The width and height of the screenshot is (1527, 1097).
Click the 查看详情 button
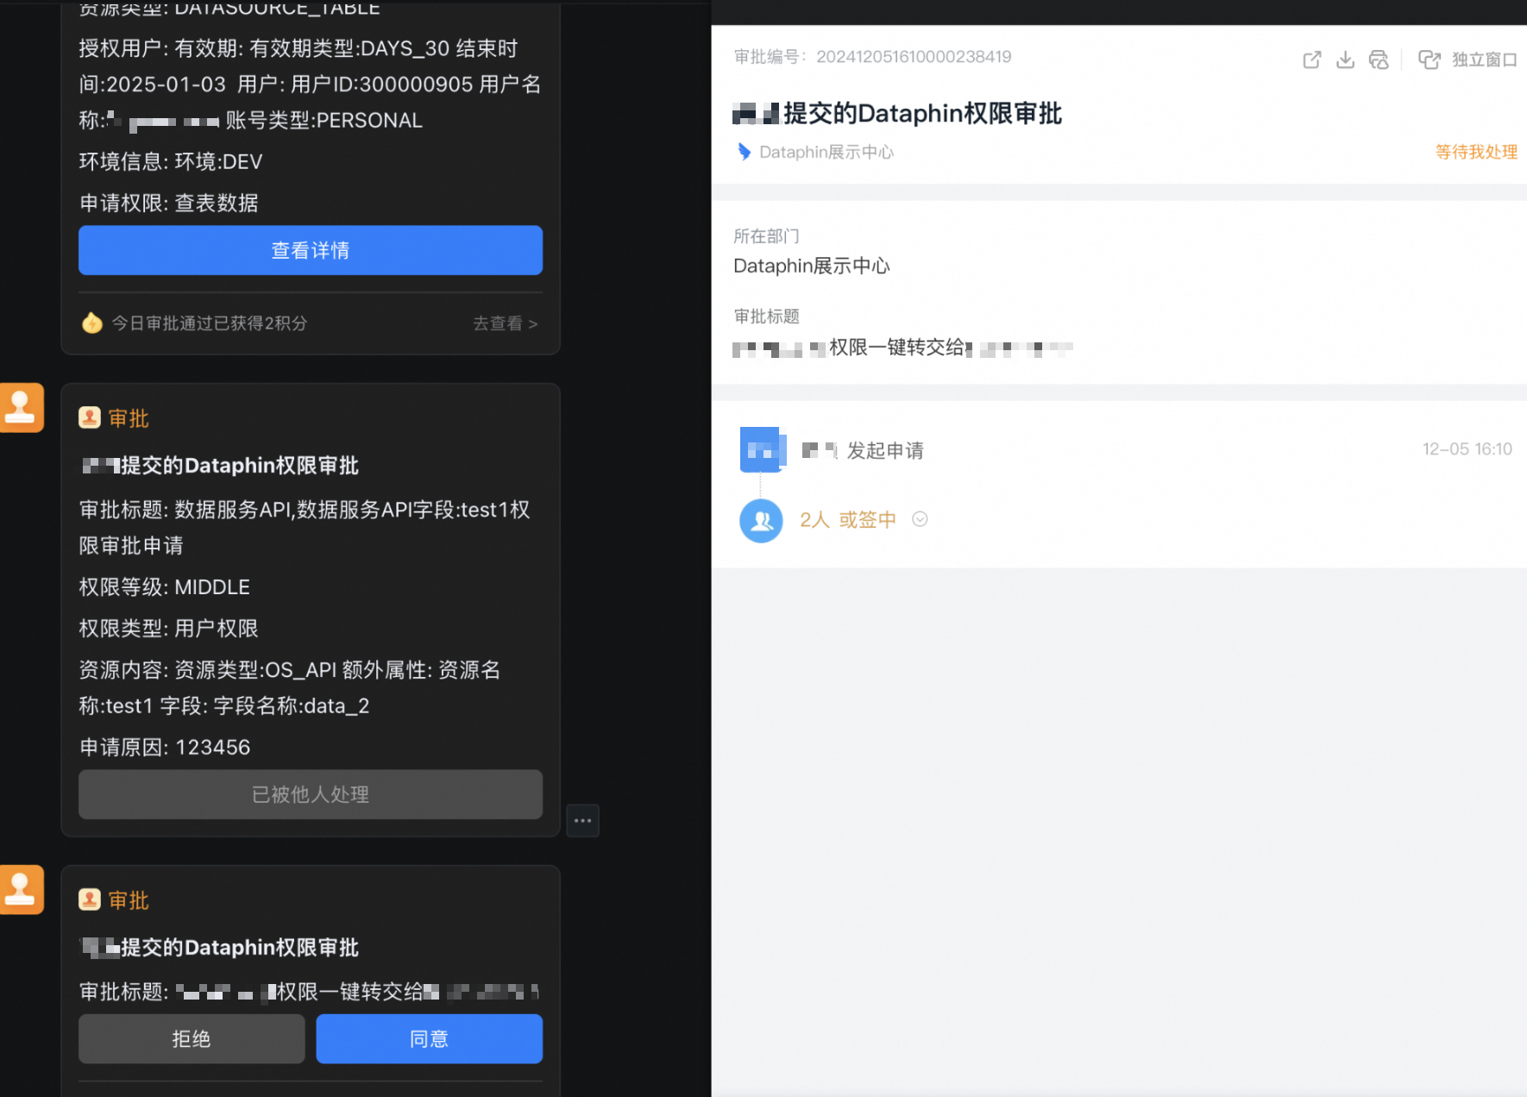(x=311, y=250)
